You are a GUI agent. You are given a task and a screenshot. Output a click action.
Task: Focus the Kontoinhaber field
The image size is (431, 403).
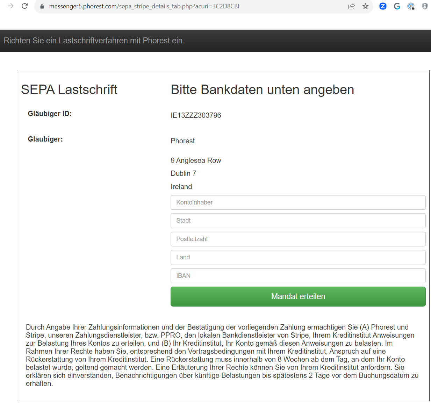coord(298,202)
